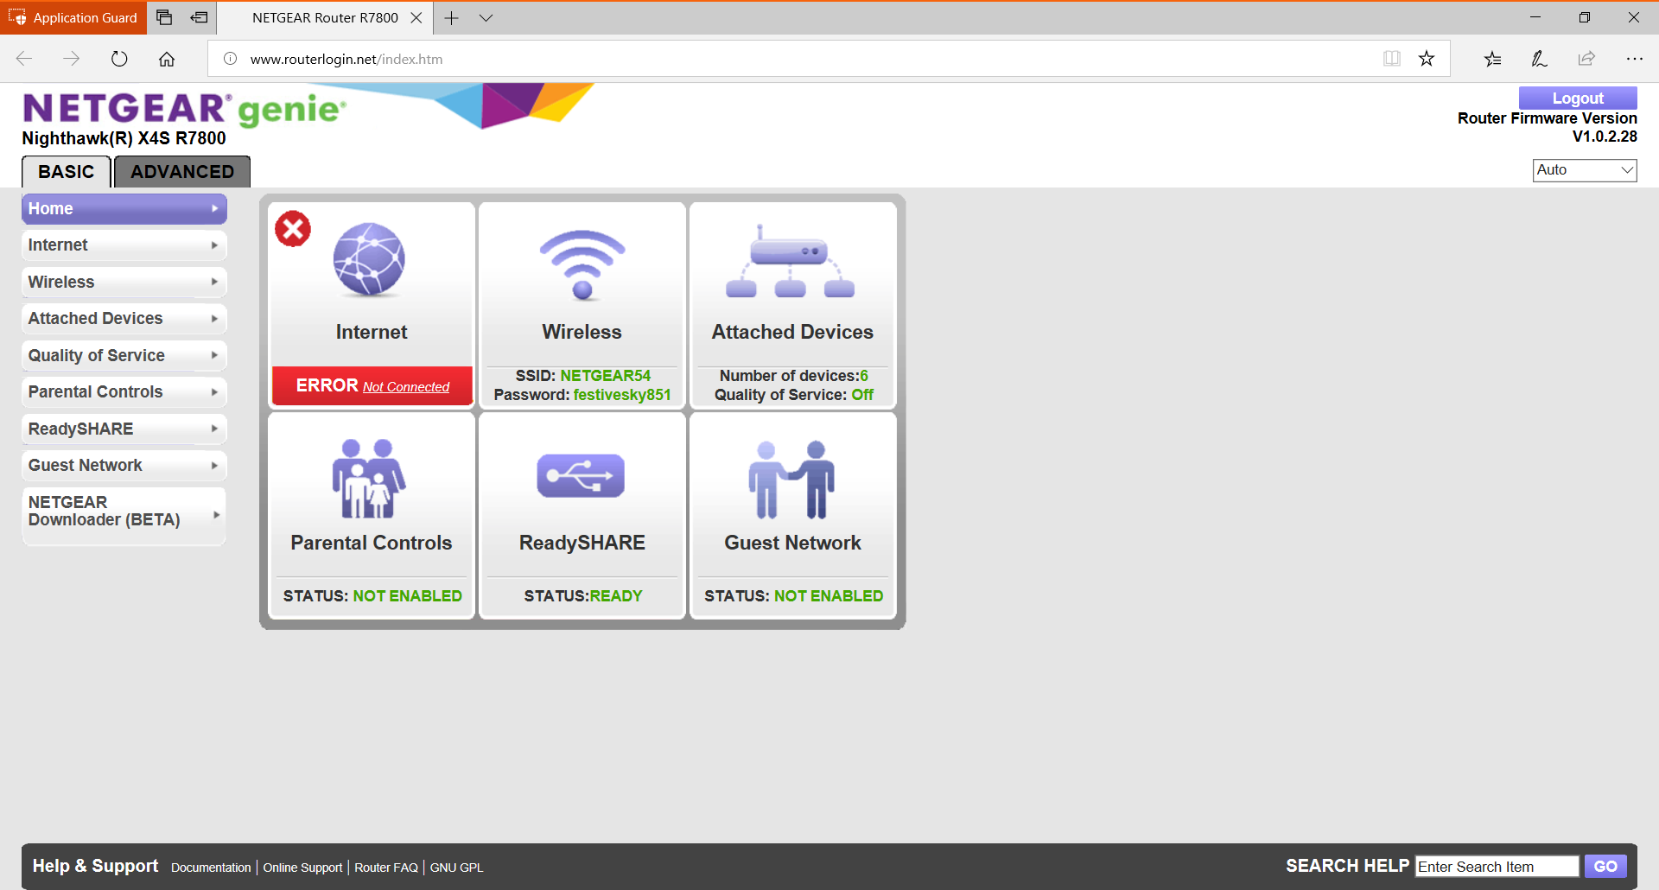Show site information icon in address bar

click(230, 59)
